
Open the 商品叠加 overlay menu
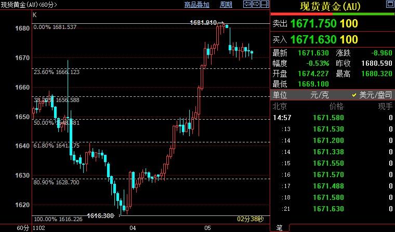point(197,5)
